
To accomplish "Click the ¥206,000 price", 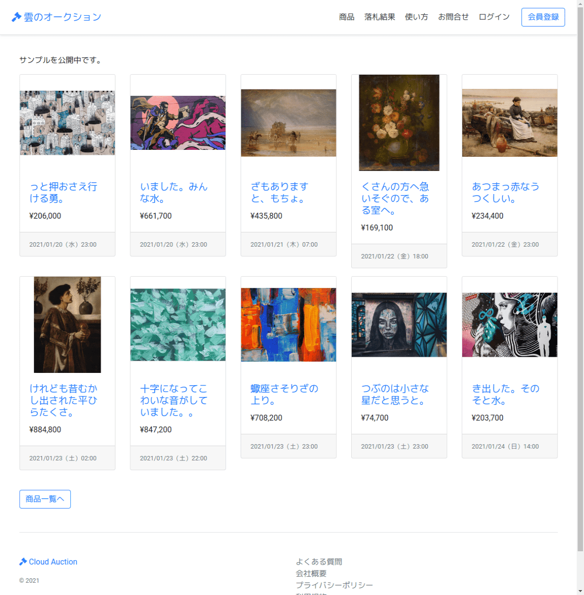I will 45,216.
